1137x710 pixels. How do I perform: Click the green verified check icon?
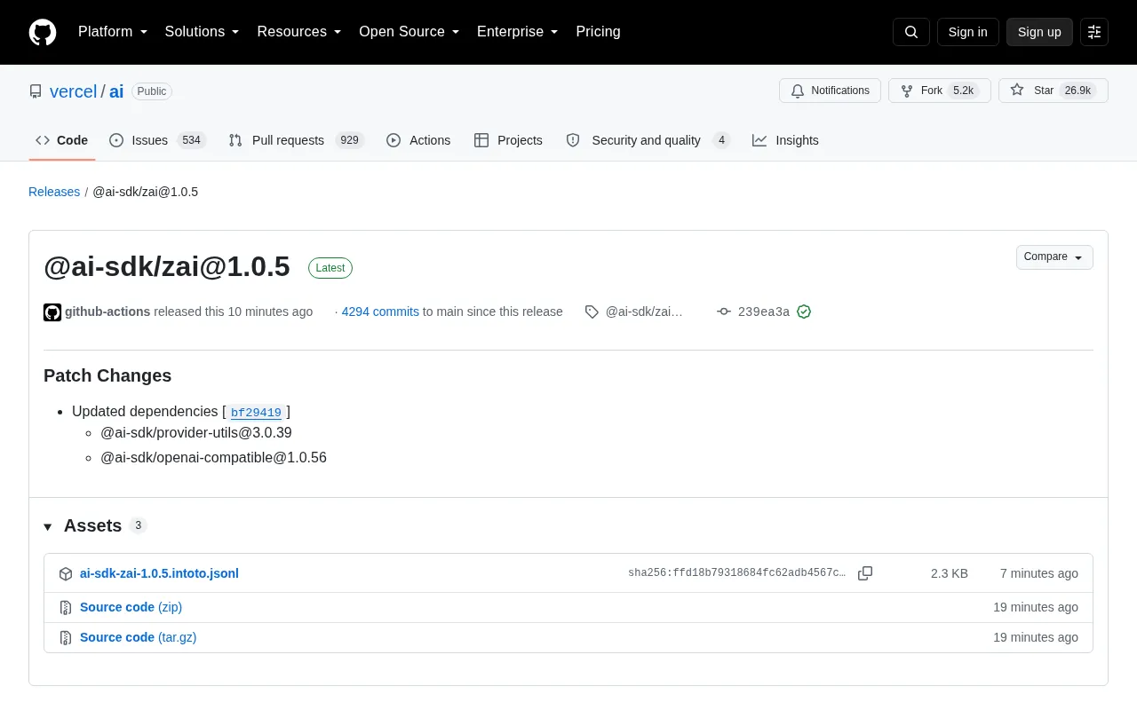pyautogui.click(x=804, y=312)
